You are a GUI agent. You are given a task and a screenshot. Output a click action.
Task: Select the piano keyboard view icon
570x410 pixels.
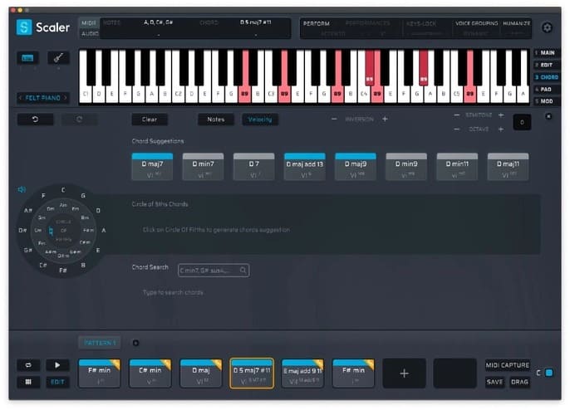(28, 58)
